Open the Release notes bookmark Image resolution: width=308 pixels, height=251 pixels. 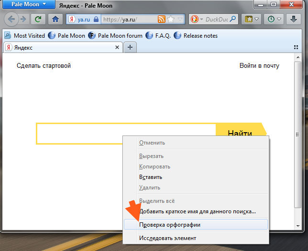(x=196, y=36)
